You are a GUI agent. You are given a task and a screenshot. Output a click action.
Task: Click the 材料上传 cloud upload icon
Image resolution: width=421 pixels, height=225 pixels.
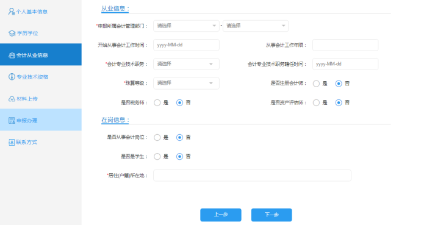click(x=12, y=99)
